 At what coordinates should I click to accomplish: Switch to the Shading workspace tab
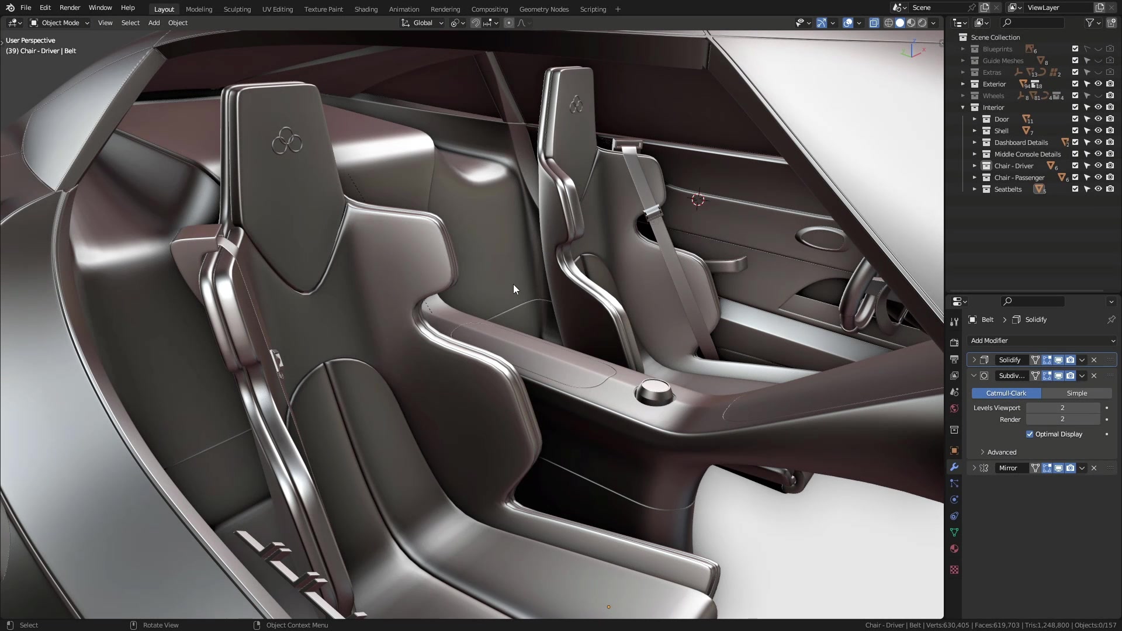coord(366,9)
